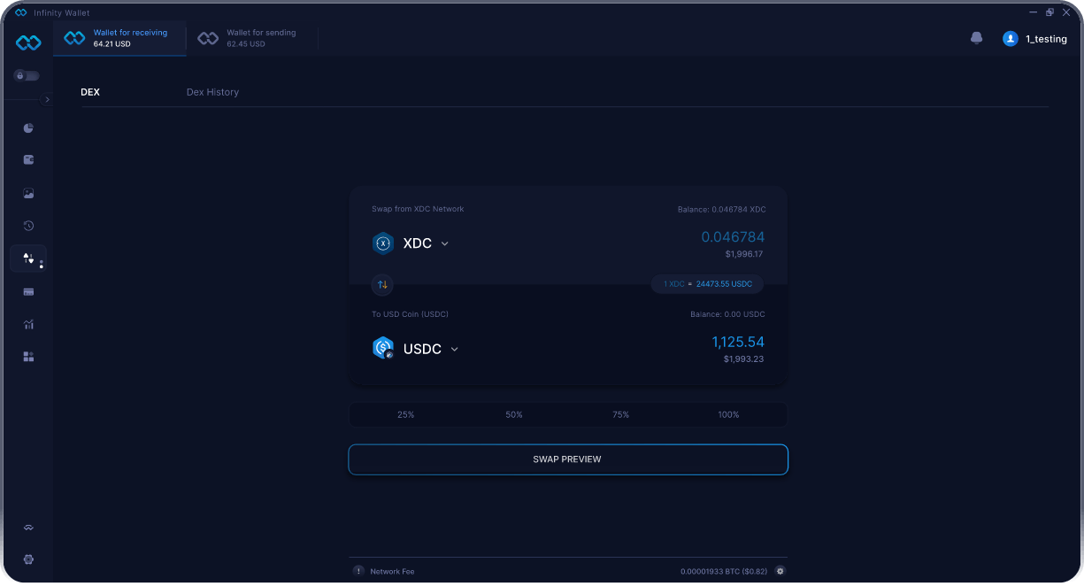Click the $1,996.17 value text

coord(743,254)
